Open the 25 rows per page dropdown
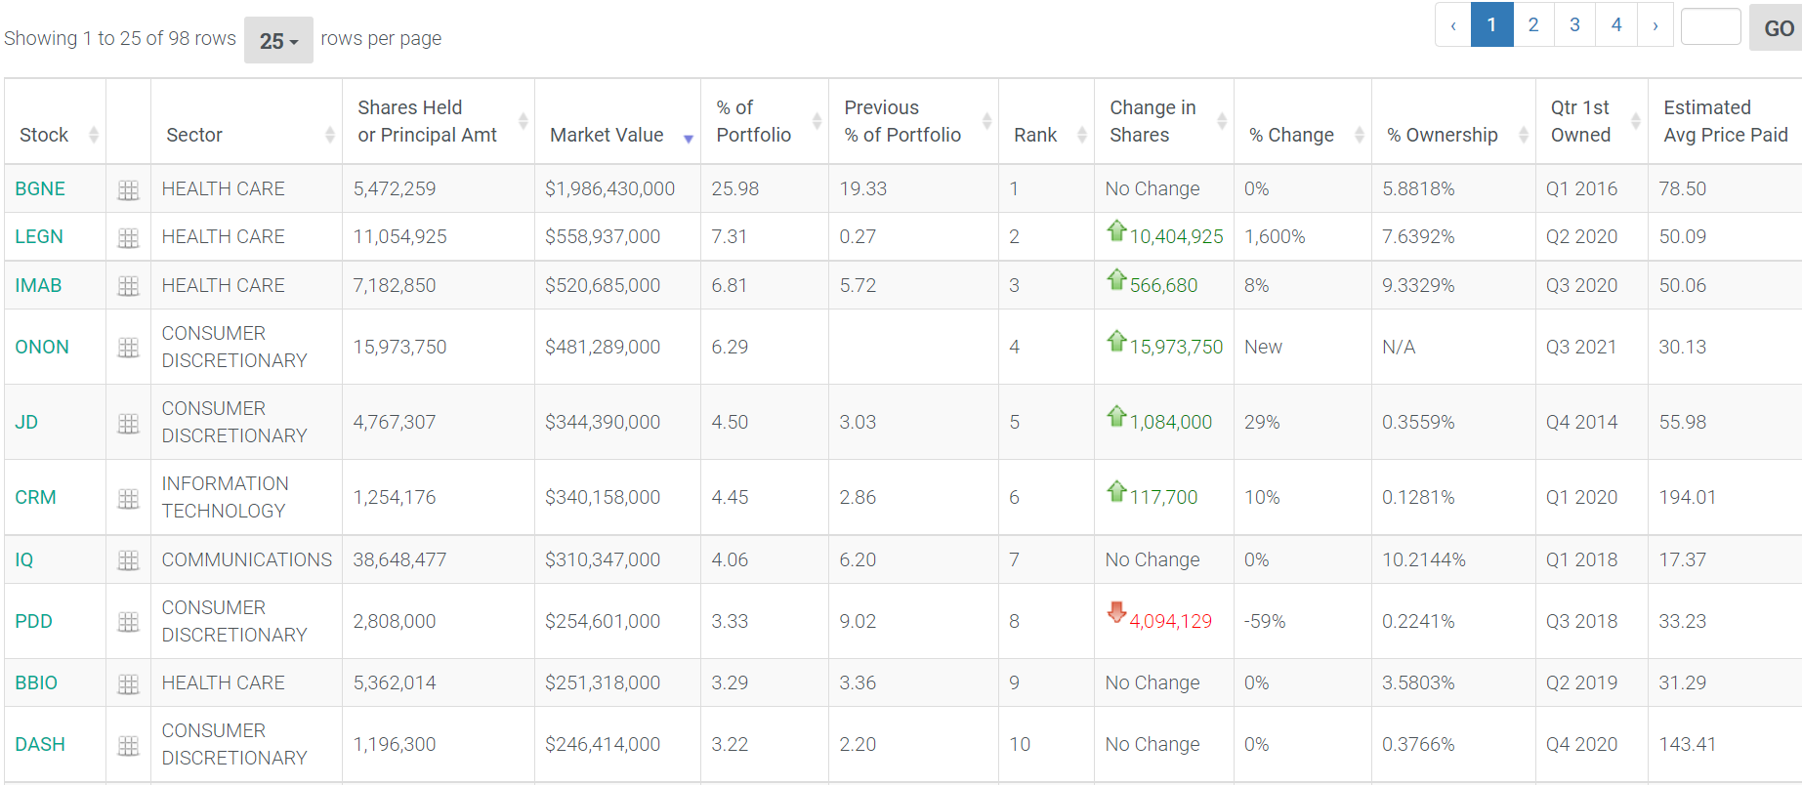This screenshot has height=785, width=1802. [x=278, y=40]
